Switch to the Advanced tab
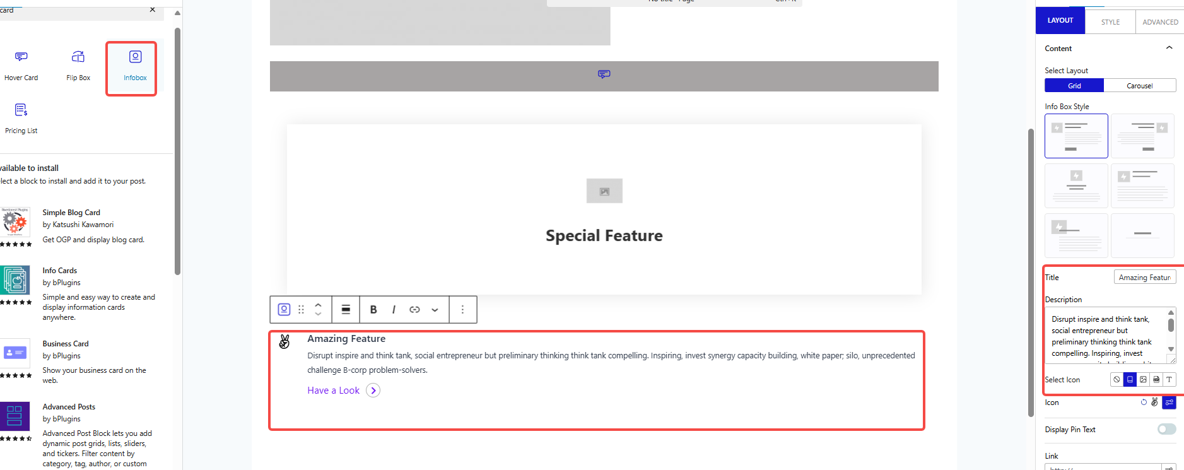1184x470 pixels. (x=1160, y=22)
